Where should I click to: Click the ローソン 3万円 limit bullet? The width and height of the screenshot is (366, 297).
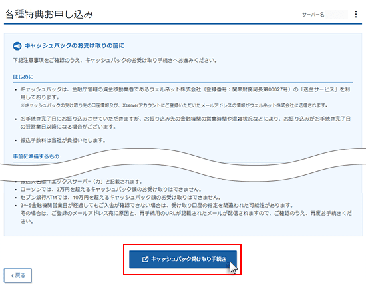point(111,189)
